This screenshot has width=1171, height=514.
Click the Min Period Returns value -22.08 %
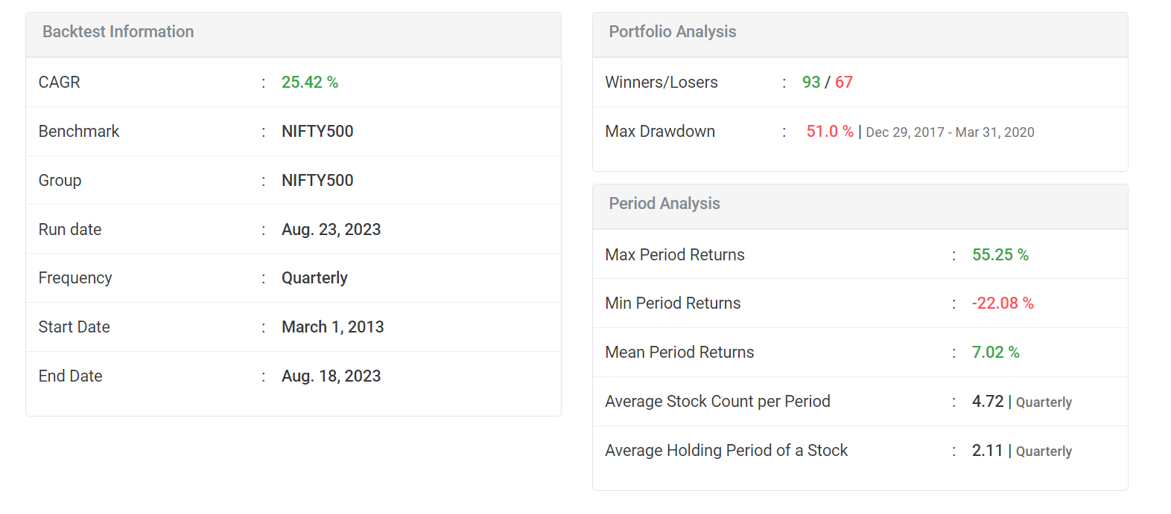coord(1002,303)
